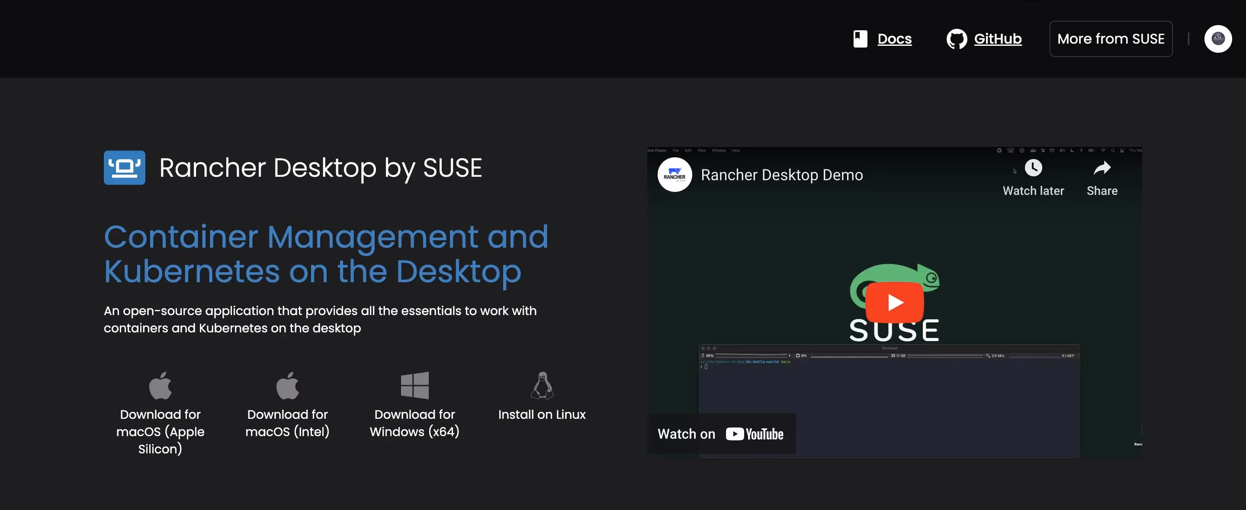Screen dimensions: 1246x510
Task: Click the GitHub octocat icon
Action: tap(956, 39)
